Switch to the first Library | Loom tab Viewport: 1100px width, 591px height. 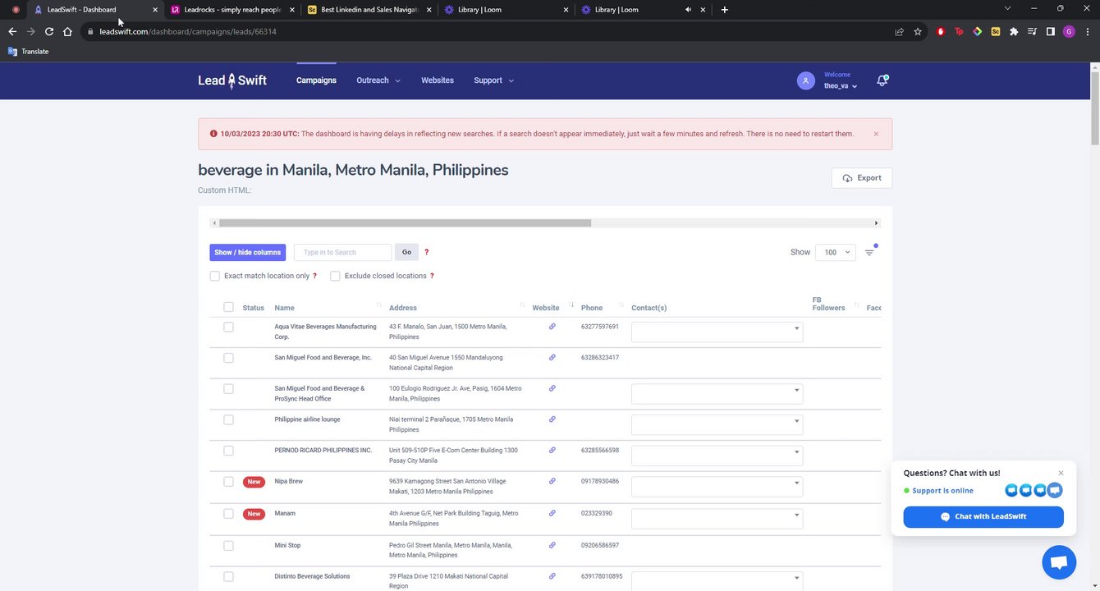pyautogui.click(x=505, y=10)
